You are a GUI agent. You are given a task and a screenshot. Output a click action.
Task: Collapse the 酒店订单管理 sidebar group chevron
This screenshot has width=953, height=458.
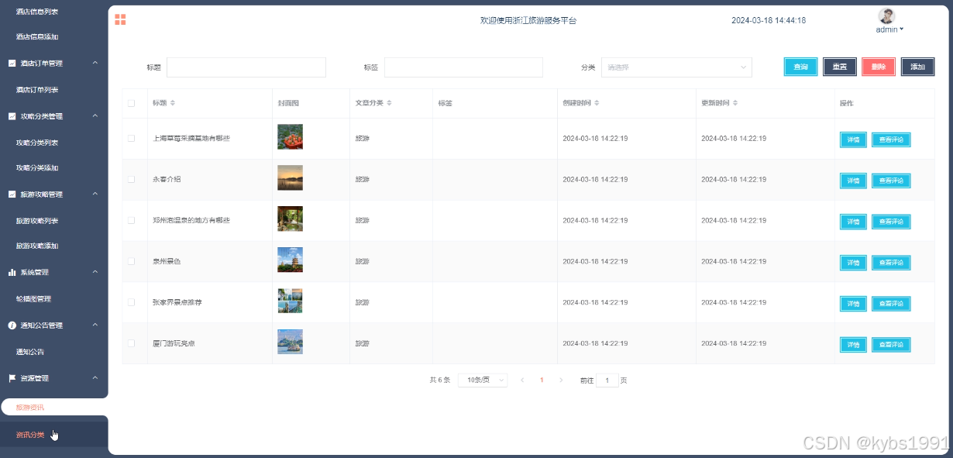95,63
